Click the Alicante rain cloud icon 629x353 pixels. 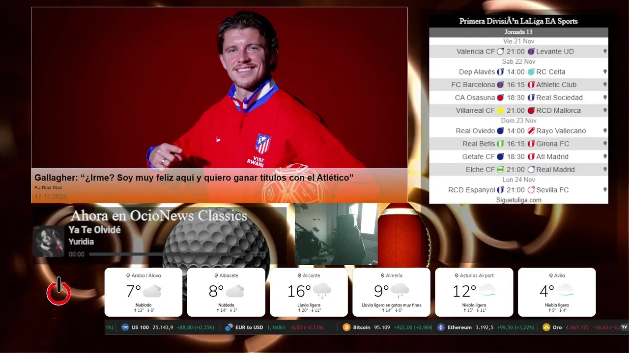pyautogui.click(x=322, y=291)
